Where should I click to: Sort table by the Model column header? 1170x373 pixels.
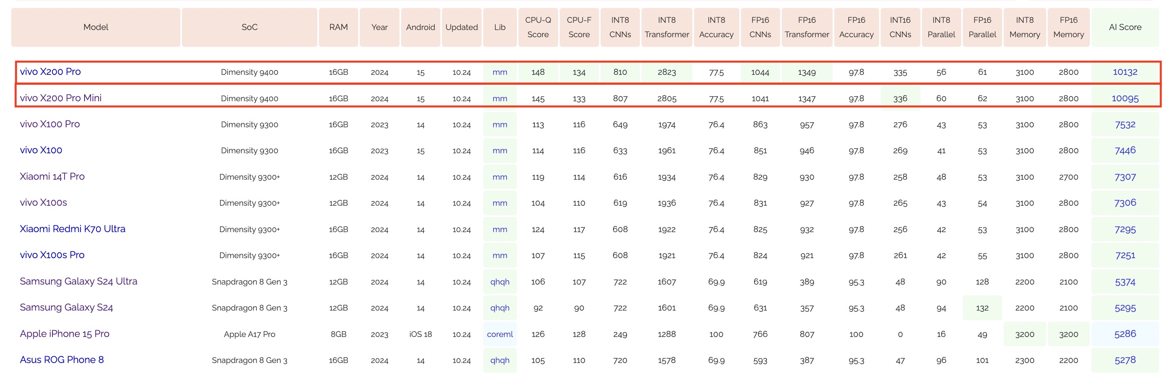(x=96, y=27)
